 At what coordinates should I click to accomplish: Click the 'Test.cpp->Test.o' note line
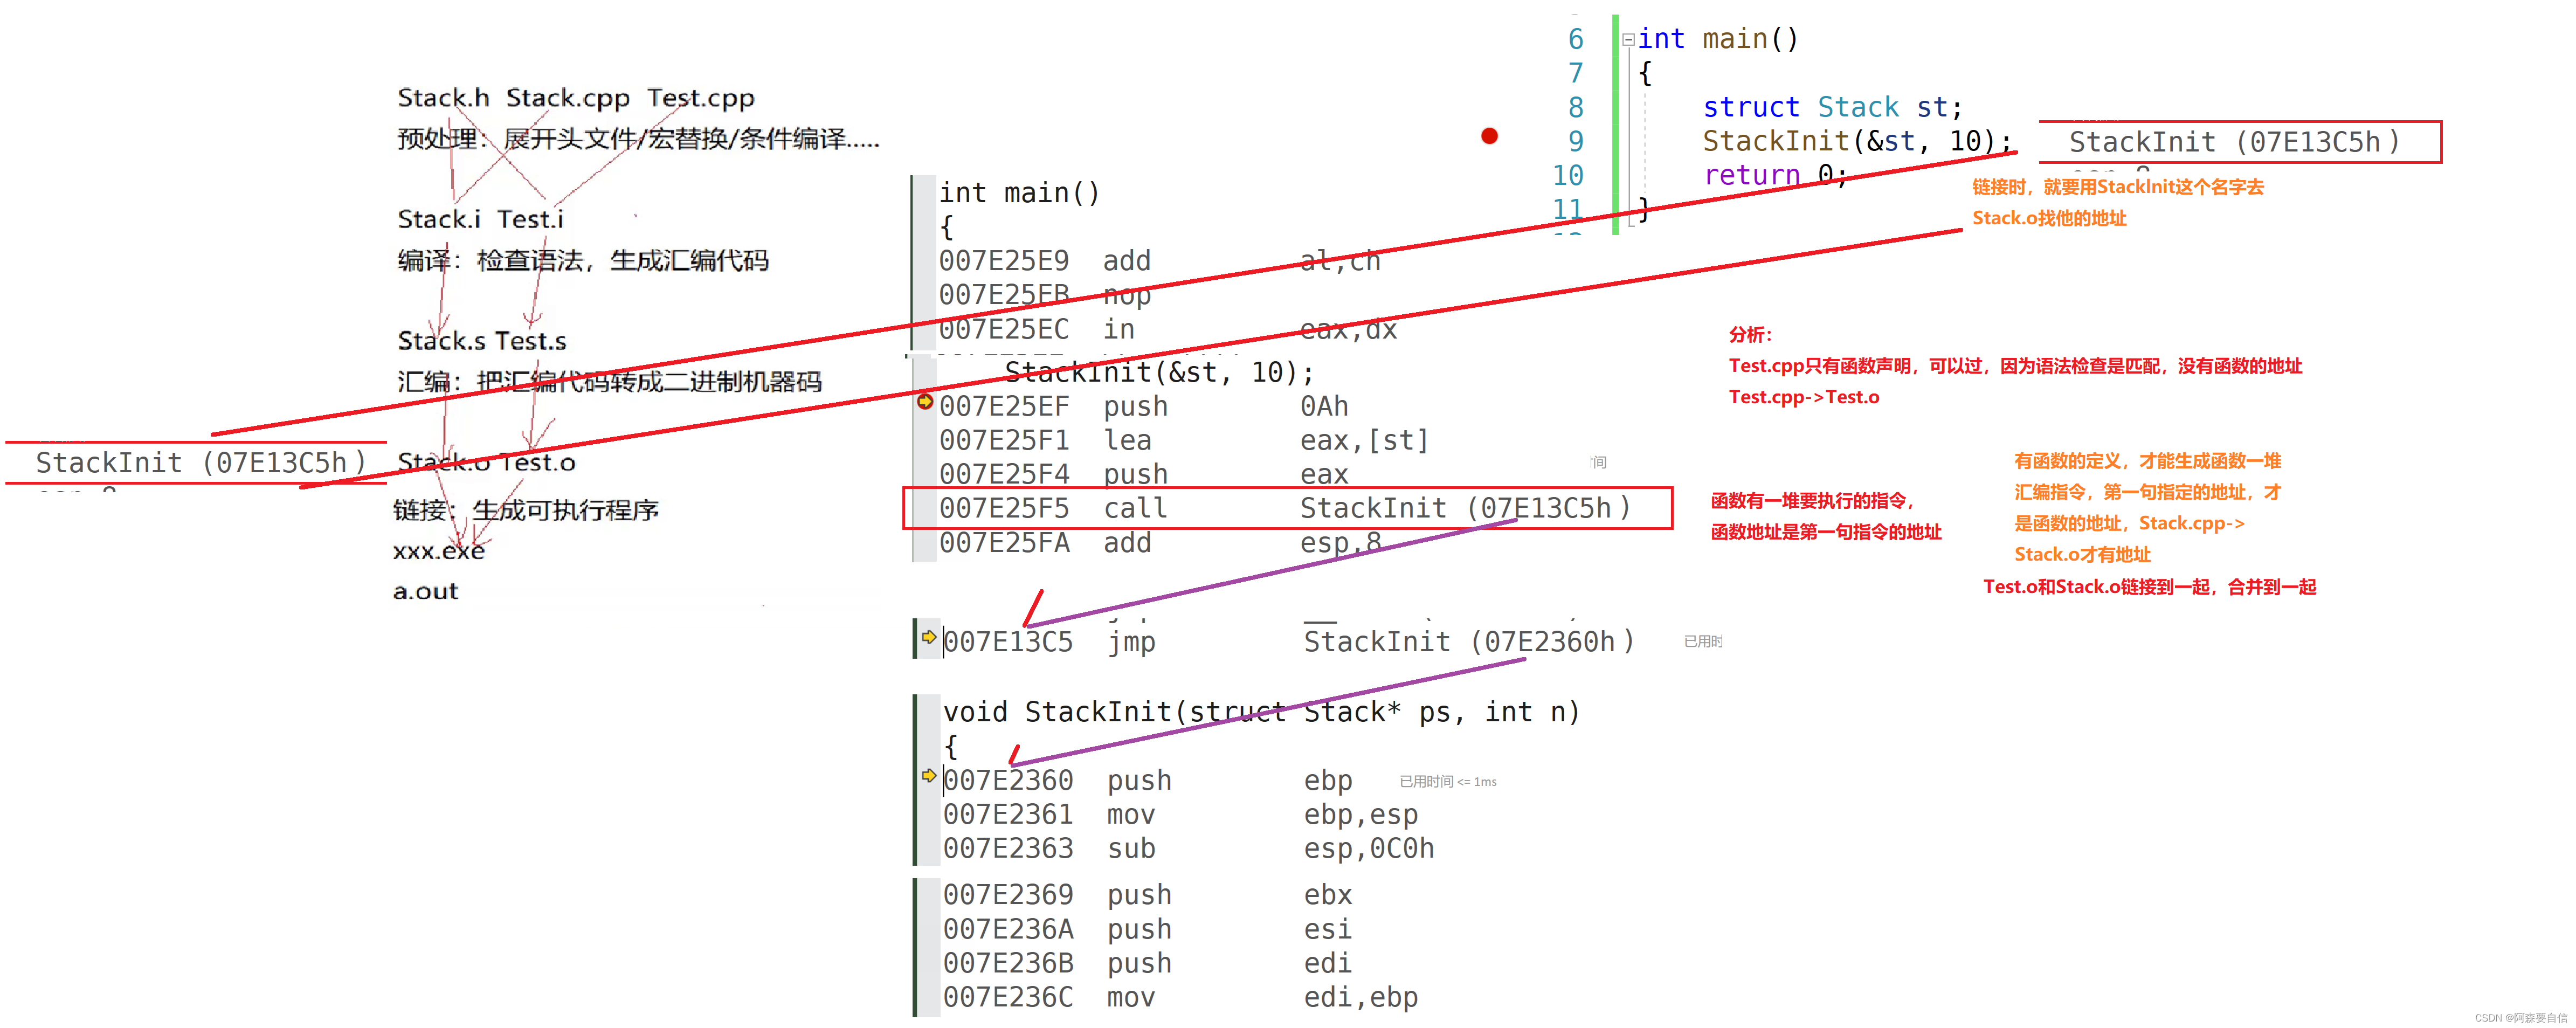1804,397
